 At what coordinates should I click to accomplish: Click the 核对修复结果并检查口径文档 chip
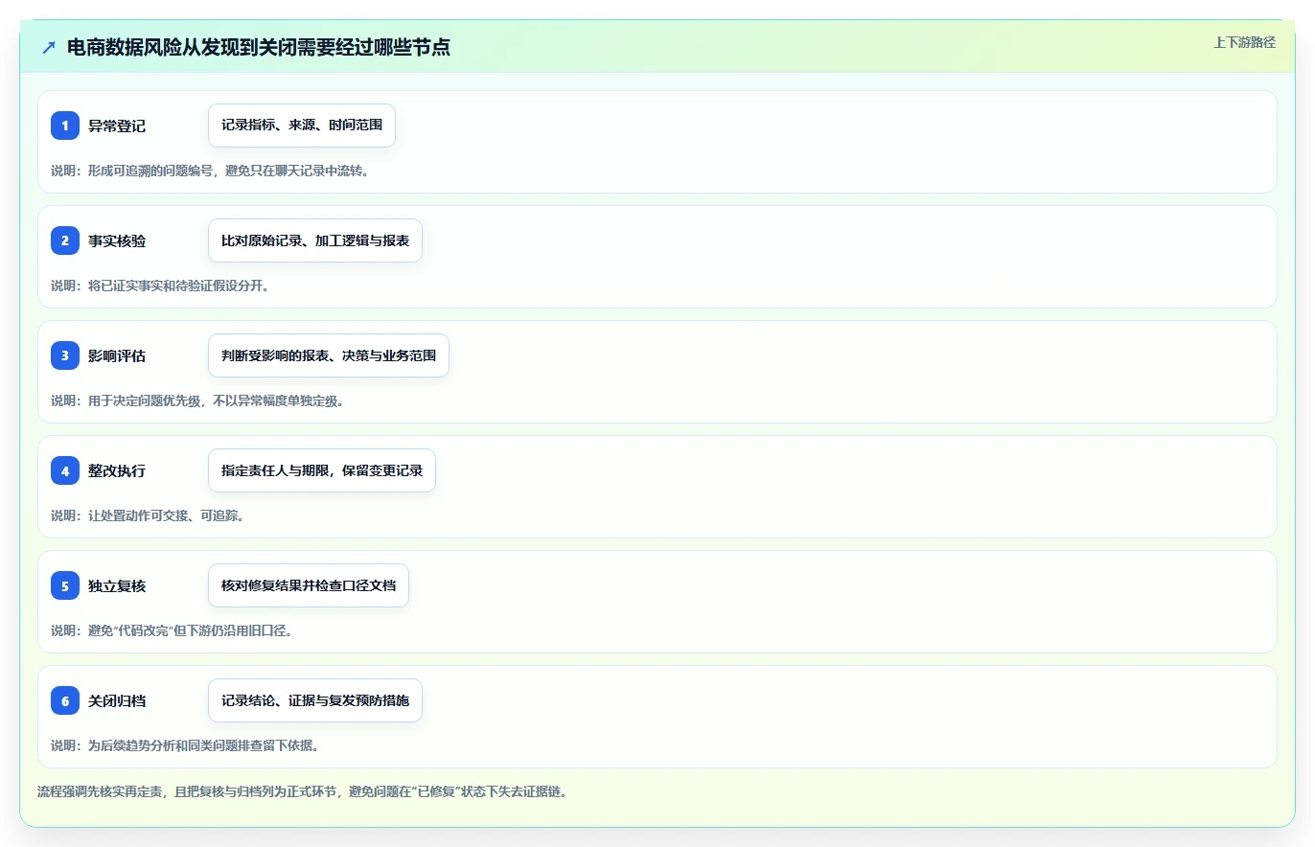(x=309, y=585)
